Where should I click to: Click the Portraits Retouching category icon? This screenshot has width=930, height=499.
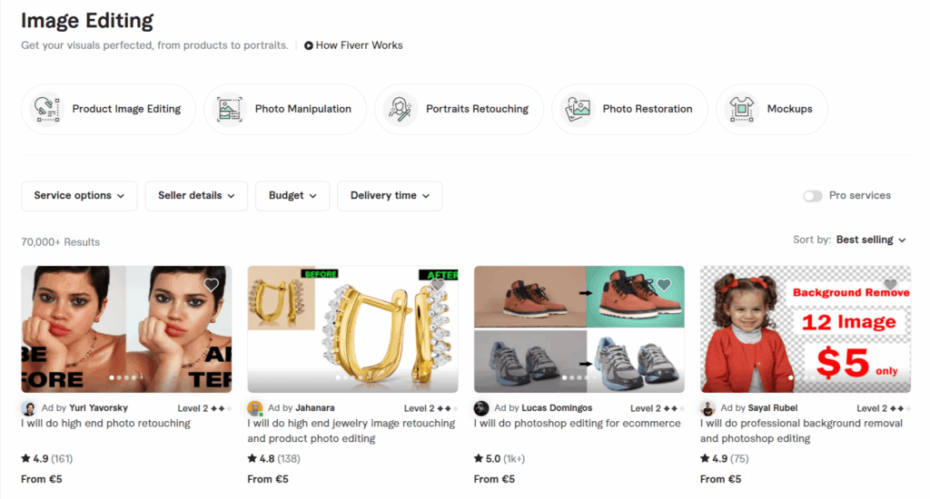[401, 109]
